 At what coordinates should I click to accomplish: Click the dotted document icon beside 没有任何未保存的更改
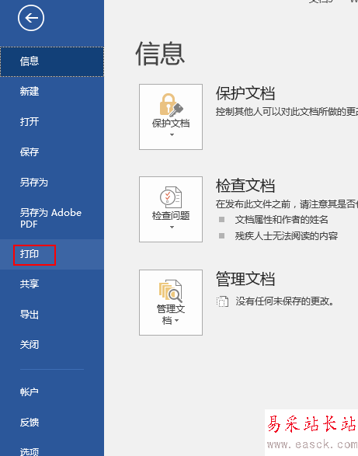(222, 301)
